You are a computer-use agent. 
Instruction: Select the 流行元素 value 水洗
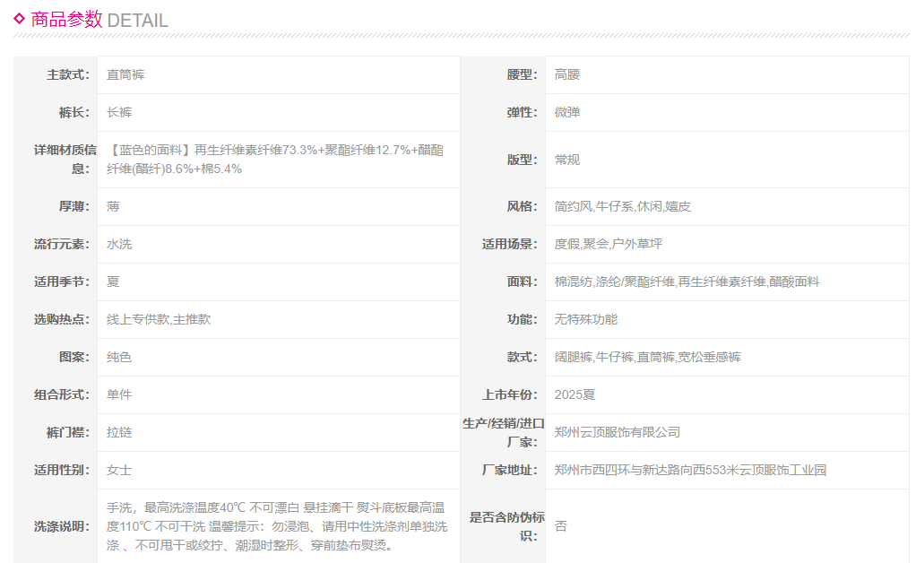(119, 244)
